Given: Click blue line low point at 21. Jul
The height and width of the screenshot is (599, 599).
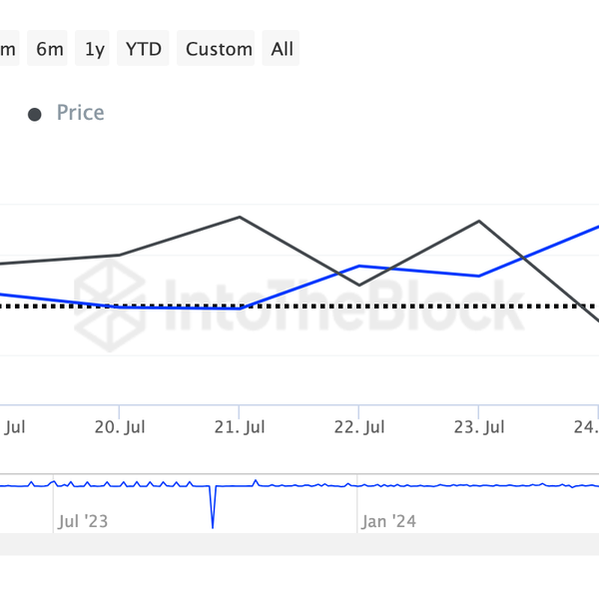Looking at the screenshot, I should coord(240,308).
